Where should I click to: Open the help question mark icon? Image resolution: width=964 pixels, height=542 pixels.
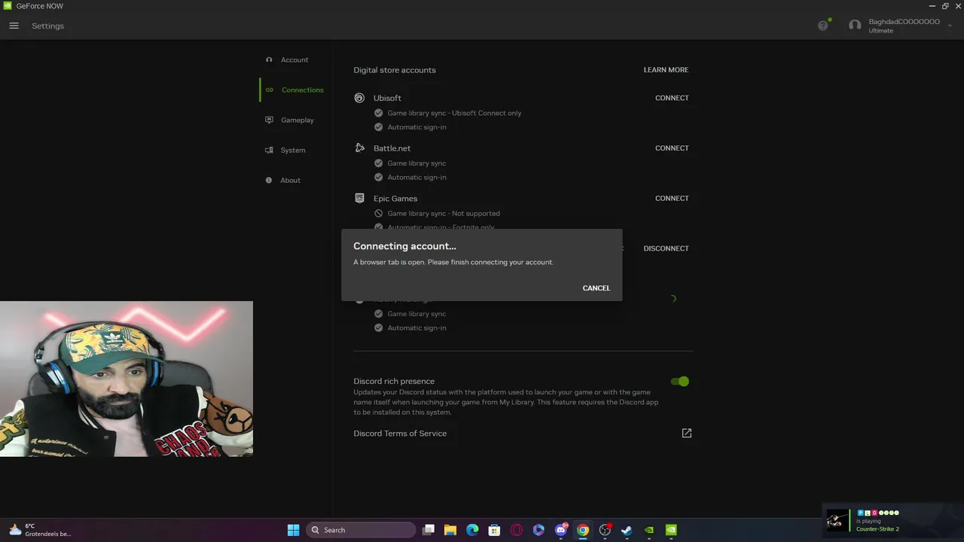pyautogui.click(x=822, y=26)
